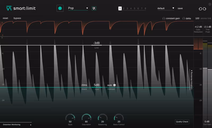Enable delta listening mode

pyautogui.click(x=188, y=18)
